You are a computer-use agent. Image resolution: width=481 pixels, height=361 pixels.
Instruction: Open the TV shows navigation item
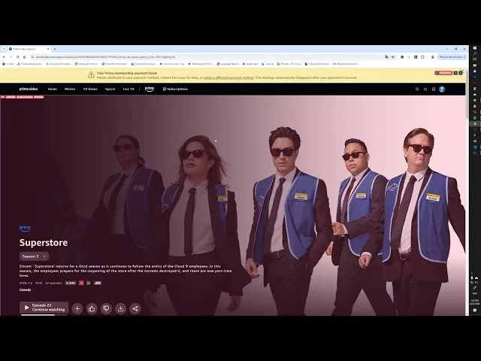point(90,89)
